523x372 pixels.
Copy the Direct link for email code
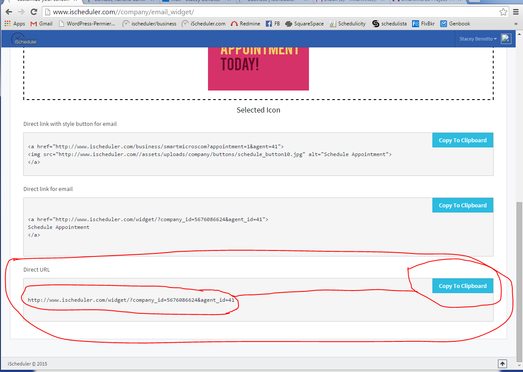point(463,205)
